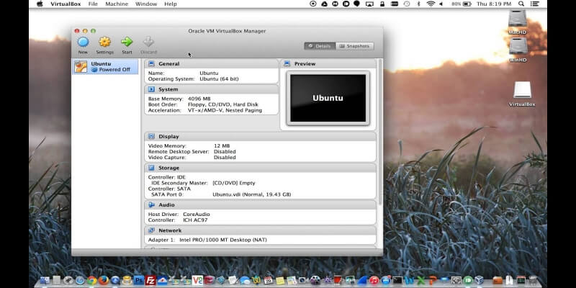This screenshot has width=576, height=288.
Task: Launch Photoshop from the dock
Action: (x=139, y=281)
